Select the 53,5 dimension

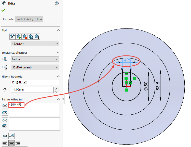(158, 86)
